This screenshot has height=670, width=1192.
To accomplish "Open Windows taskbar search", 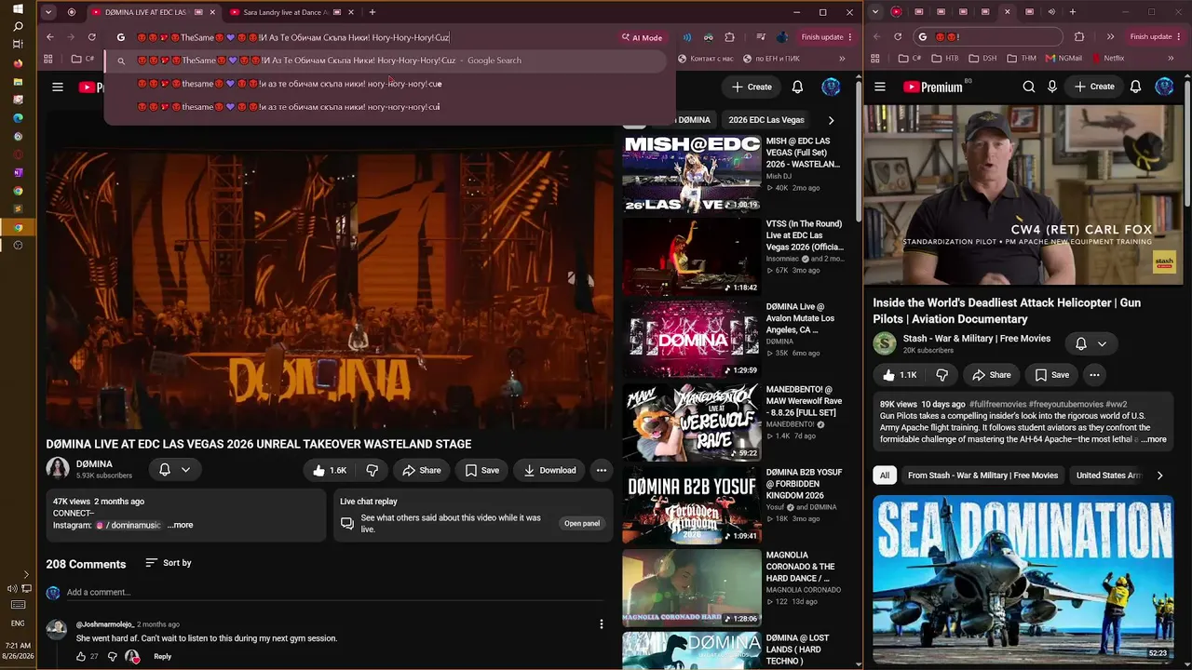I will coord(18,27).
